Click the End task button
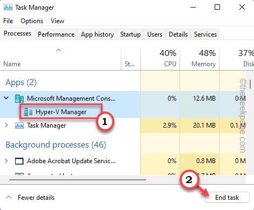 click(x=227, y=198)
